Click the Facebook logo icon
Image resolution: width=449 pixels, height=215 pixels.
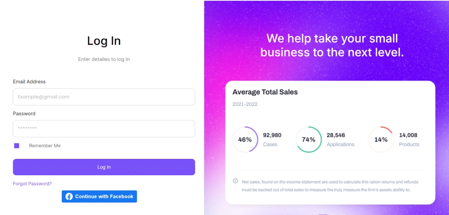click(x=69, y=197)
